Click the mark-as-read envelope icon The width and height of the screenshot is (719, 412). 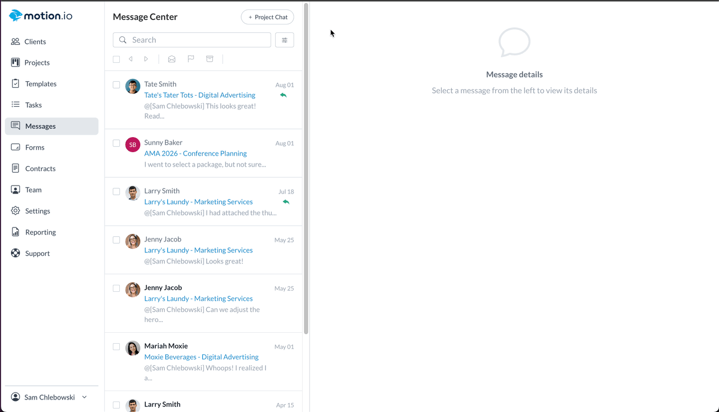(172, 59)
